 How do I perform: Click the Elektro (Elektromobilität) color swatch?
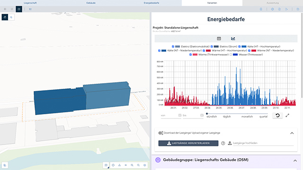click(x=178, y=46)
